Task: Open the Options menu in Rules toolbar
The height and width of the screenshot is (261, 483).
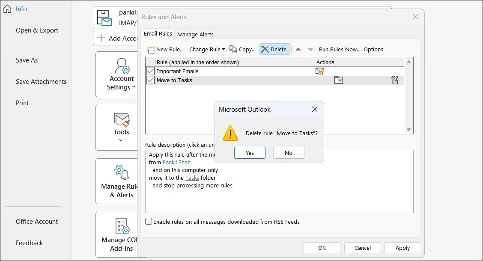Action: [373, 49]
